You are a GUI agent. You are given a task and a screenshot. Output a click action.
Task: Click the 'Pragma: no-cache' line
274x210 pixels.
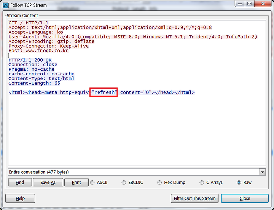point(32,69)
